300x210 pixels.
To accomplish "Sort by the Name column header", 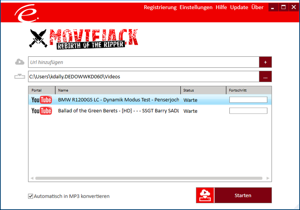I will 118,90.
